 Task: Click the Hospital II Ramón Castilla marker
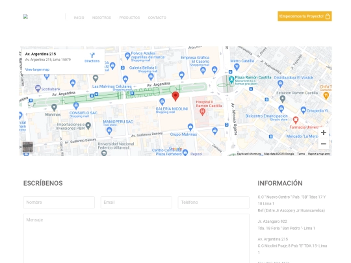click(202, 112)
